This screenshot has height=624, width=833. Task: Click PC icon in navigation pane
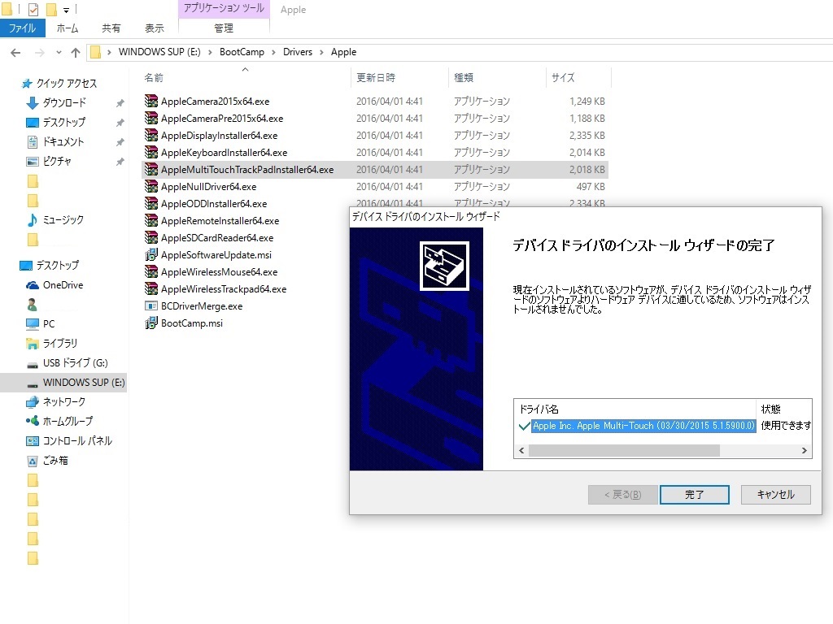(33, 323)
